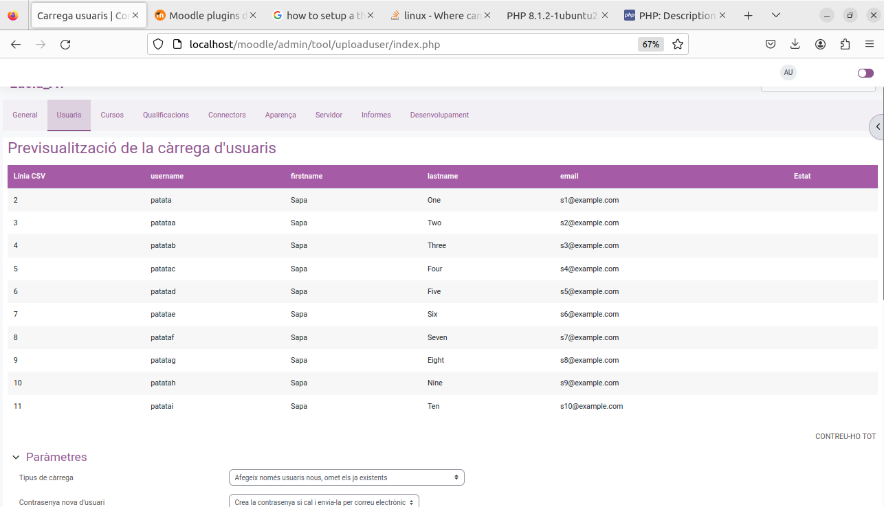The image size is (884, 507).
Task: Open the 'Tipus de càrrega' dropdown
Action: (x=346, y=477)
